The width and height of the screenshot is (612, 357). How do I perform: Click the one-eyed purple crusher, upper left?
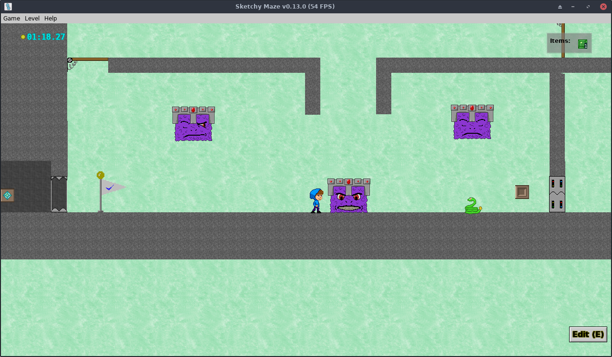pos(193,124)
